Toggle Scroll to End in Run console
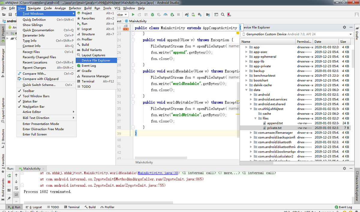Image resolution: width=360 pixels, height=212 pixels. coord(16,194)
